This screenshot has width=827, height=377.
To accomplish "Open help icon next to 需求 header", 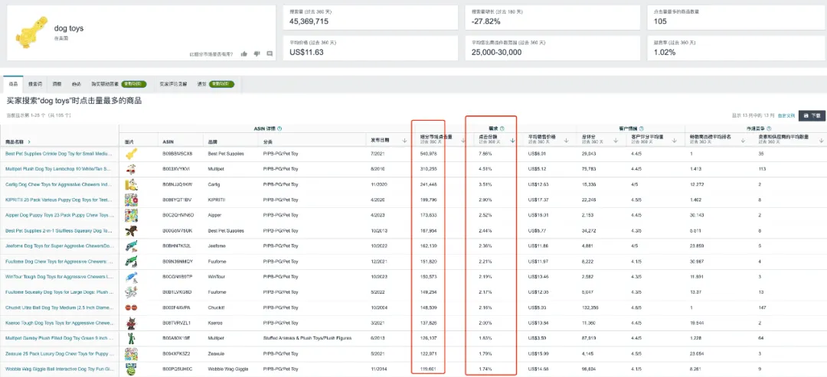I will (502, 128).
